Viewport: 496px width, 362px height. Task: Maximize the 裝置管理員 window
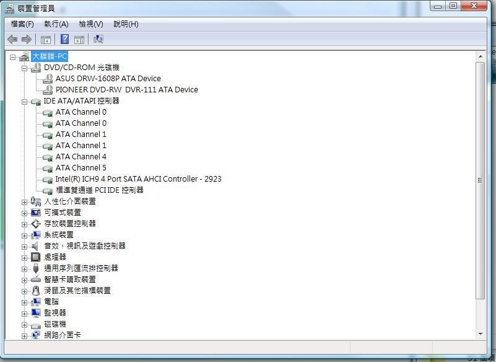coord(453,6)
